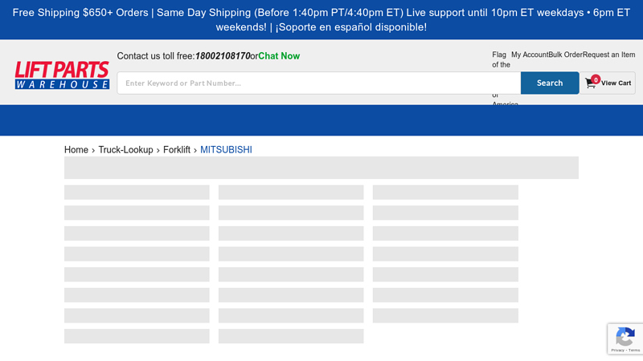Select the Forklift breadcrumb
Image resolution: width=643 pixels, height=361 pixels.
[x=177, y=150]
